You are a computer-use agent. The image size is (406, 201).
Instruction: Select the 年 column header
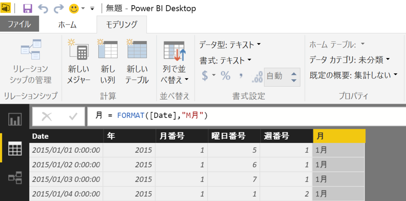coord(130,136)
